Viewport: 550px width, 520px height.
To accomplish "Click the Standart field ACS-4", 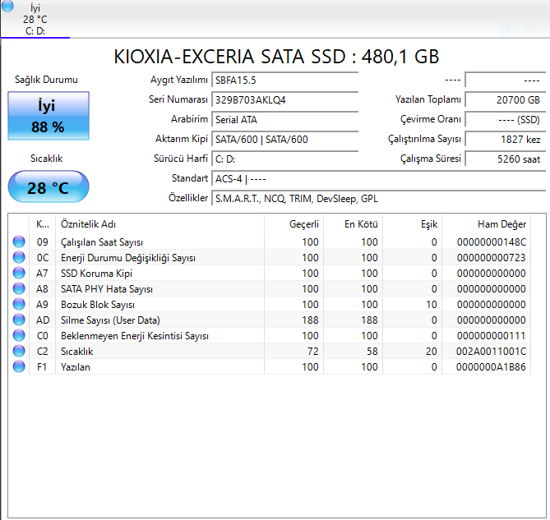I will coord(379,179).
